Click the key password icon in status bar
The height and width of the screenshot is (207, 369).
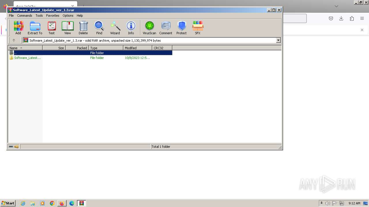pos(16,147)
